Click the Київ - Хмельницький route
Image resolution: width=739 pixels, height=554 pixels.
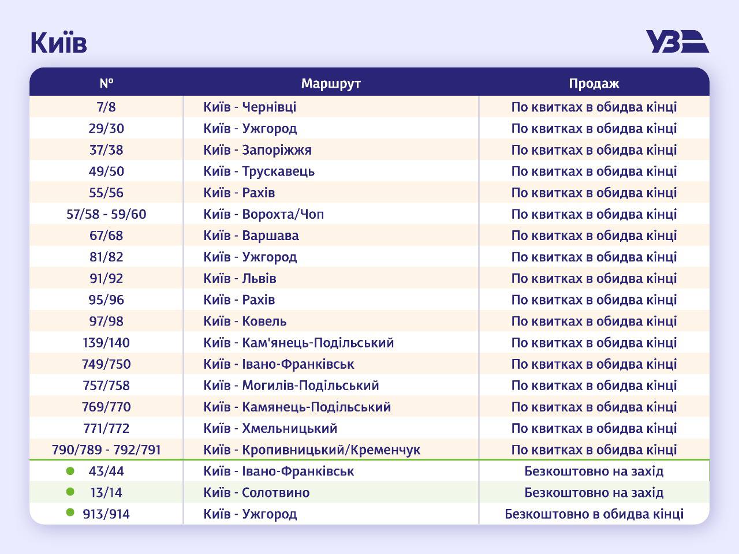[270, 428]
